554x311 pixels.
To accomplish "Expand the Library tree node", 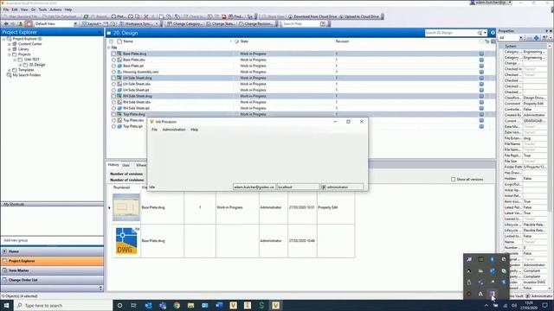I will 10,49.
